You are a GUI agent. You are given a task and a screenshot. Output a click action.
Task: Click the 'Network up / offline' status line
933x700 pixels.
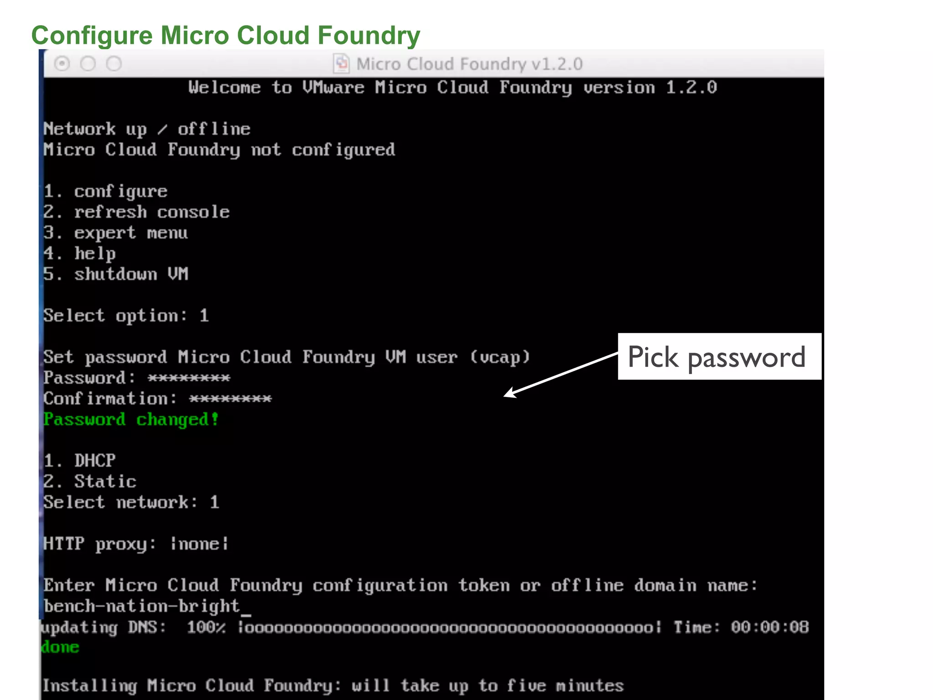point(147,129)
